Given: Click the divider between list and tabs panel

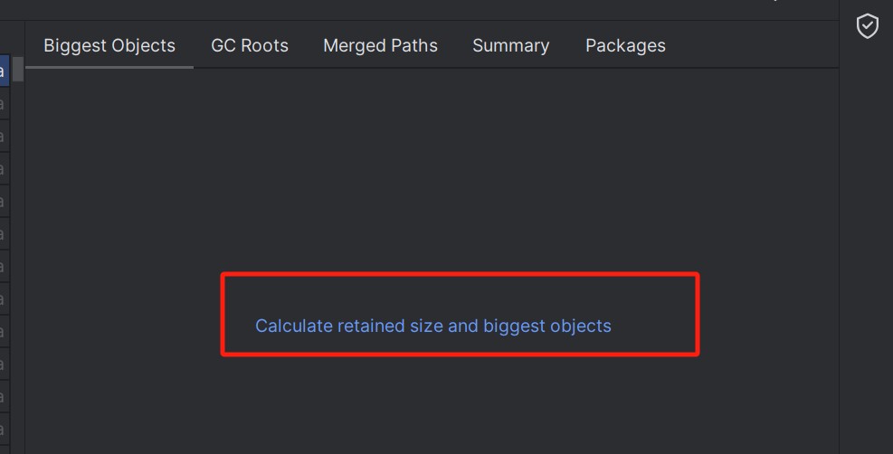Looking at the screenshot, I should (24, 238).
